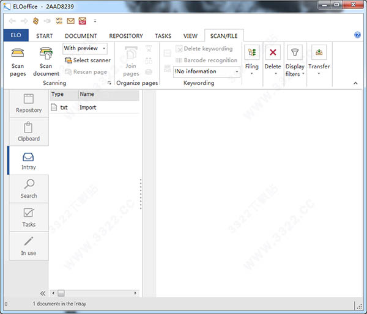The width and height of the screenshot is (367, 314).
Task: Open the With preview dropdown
Action: (85, 48)
